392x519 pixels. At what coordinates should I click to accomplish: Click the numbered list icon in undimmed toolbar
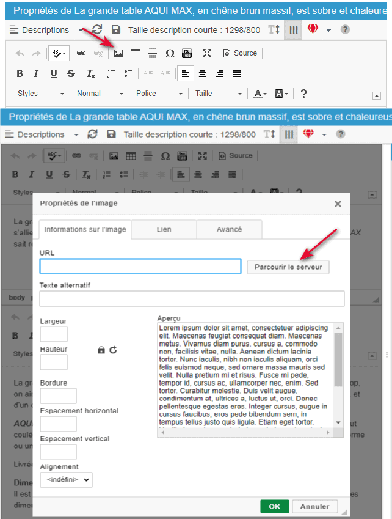(x=111, y=74)
